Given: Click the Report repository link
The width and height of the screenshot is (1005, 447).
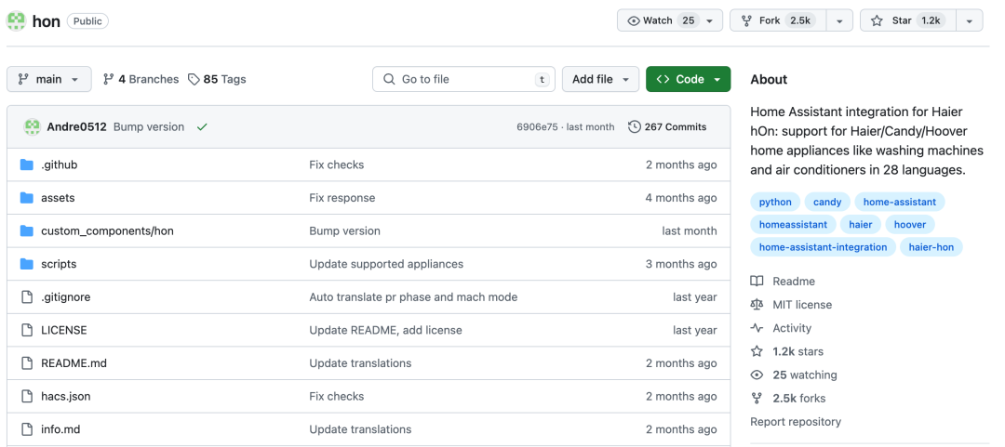Looking at the screenshot, I should click(x=795, y=422).
